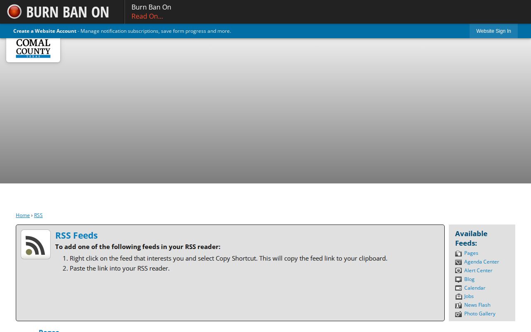Image resolution: width=531 pixels, height=332 pixels.
Task: Click 'To add one of the following feeds' text
Action: tap(138, 247)
